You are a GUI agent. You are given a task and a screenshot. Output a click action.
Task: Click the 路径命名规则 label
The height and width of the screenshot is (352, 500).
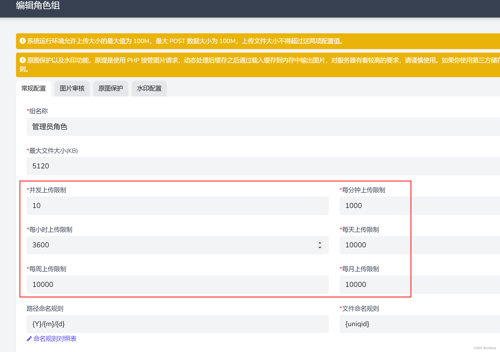coord(45,309)
